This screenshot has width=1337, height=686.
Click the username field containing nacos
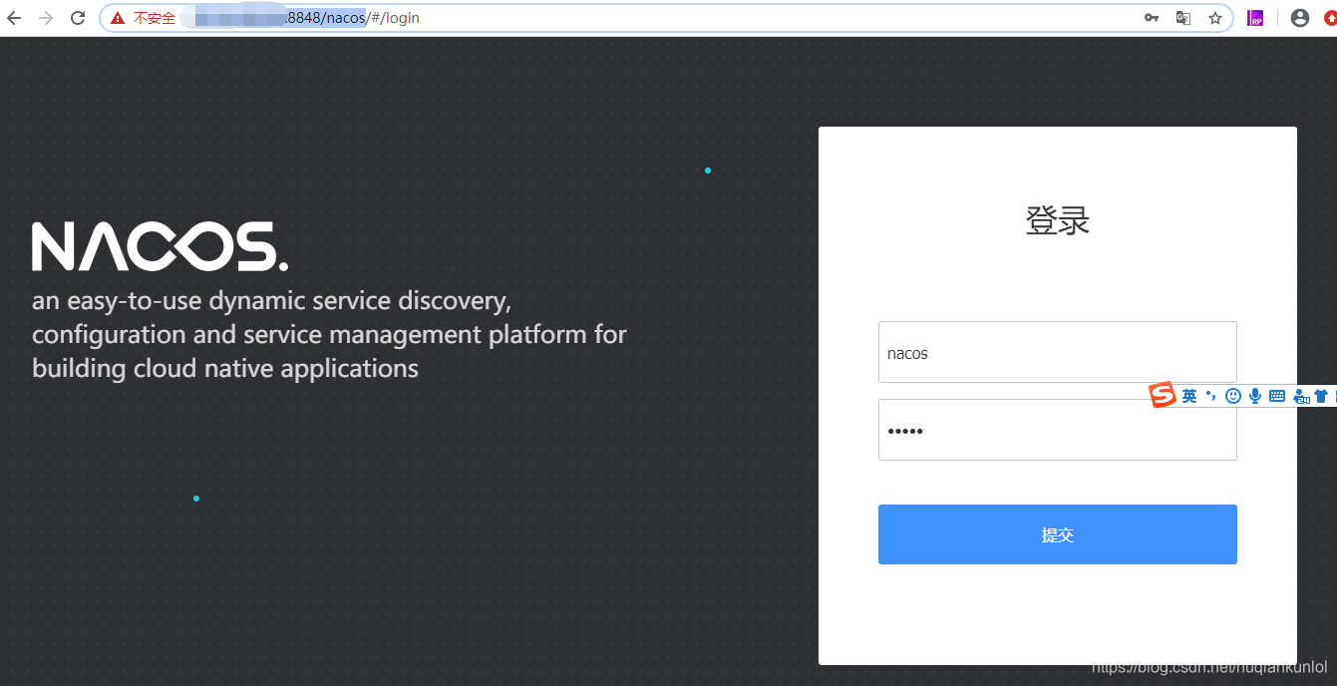pos(1057,352)
